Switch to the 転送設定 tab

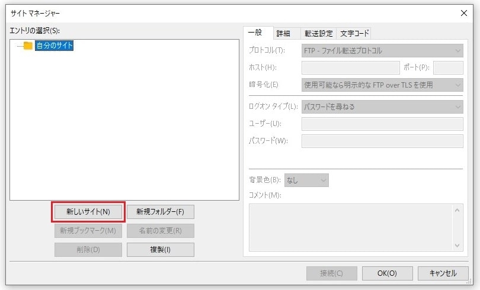click(319, 33)
